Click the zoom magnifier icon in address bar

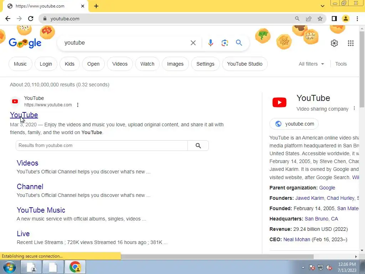(x=297, y=19)
